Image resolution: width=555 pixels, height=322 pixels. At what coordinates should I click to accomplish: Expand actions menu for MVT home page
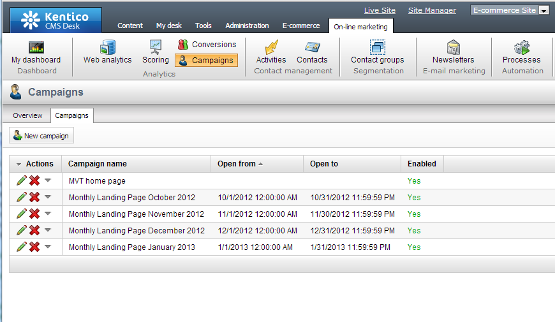coord(48,180)
